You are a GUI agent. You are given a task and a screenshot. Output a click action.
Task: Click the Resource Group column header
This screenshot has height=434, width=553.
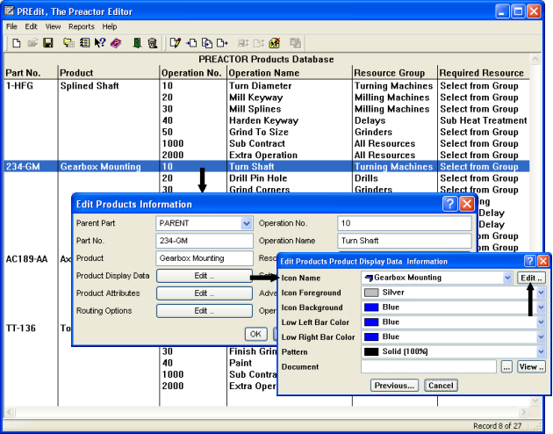click(x=390, y=73)
